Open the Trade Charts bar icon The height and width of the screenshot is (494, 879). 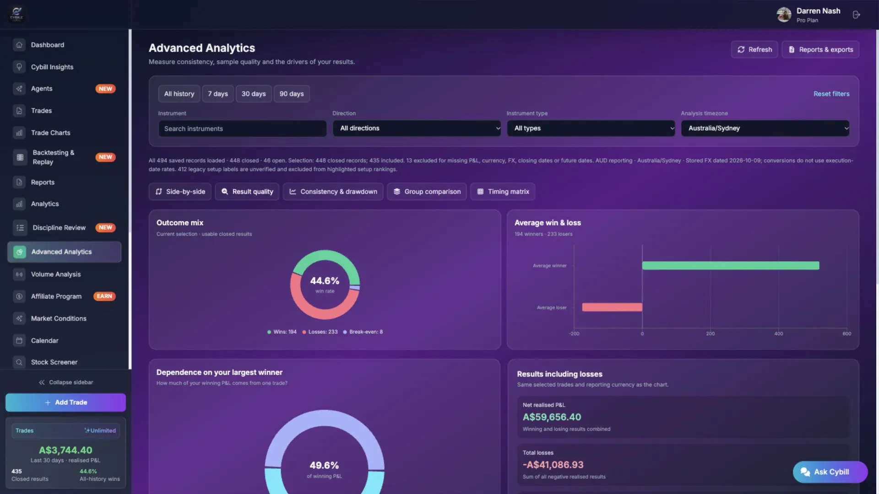19,133
